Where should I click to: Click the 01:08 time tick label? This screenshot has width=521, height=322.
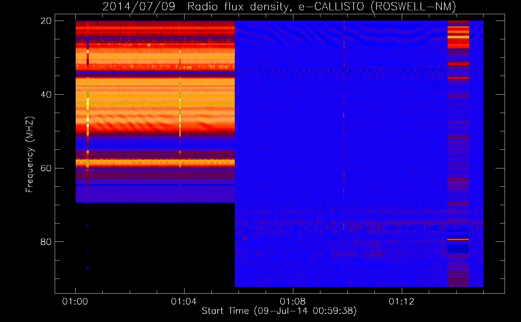click(293, 302)
